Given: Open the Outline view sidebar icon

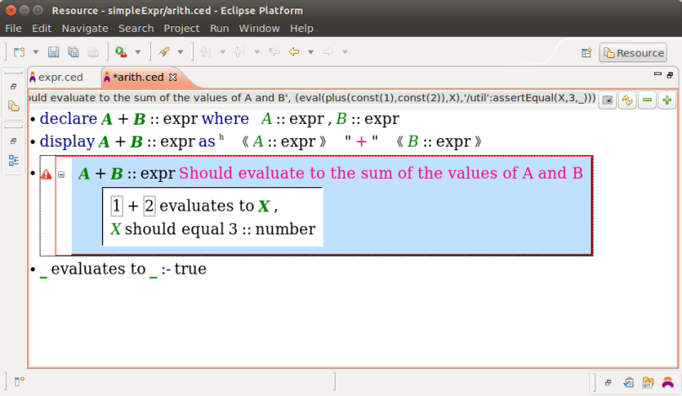Looking at the screenshot, I should click(13, 159).
